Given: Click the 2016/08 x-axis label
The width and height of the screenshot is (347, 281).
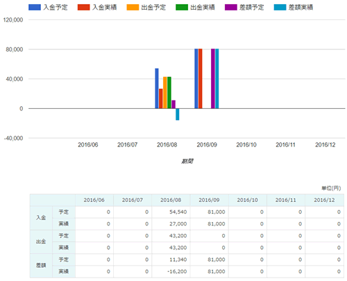Looking at the screenshot, I should pos(167,145).
